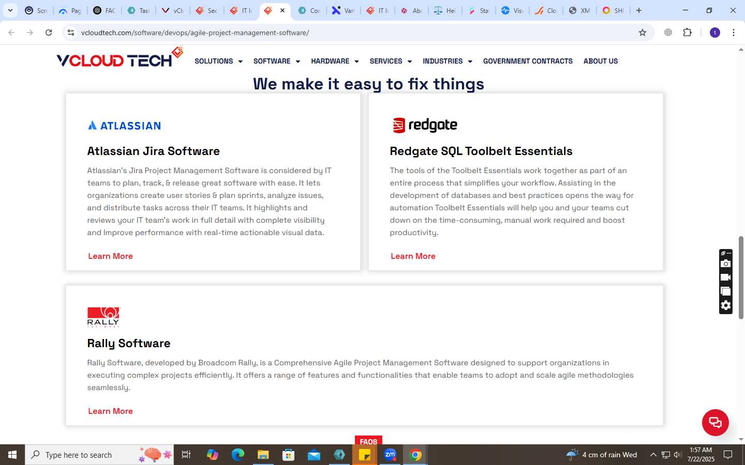
Task: Expand the Hardware dropdown menu
Action: (x=335, y=61)
